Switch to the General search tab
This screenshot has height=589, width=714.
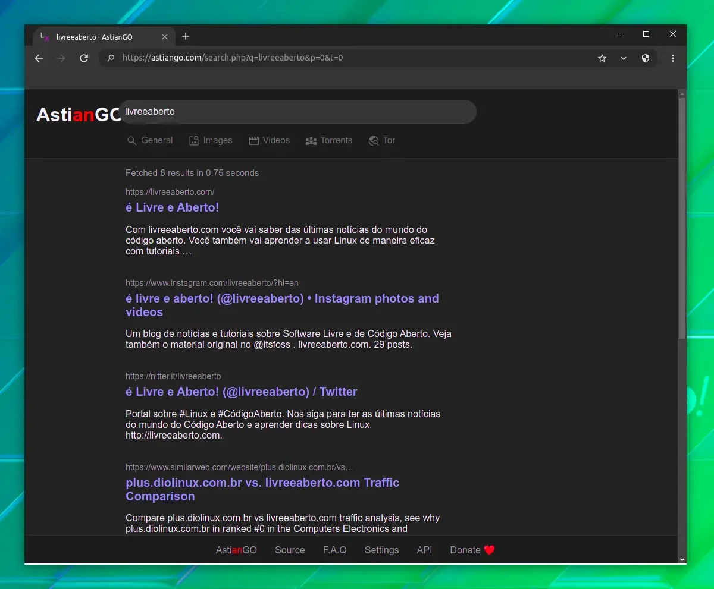[x=150, y=140]
